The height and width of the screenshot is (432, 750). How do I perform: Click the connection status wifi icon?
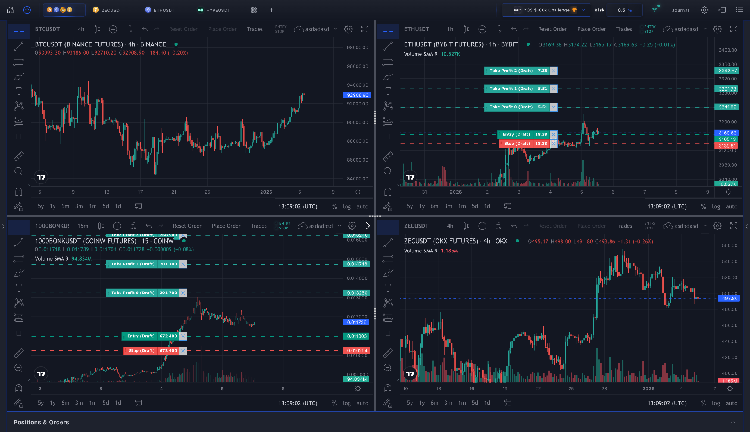pyautogui.click(x=655, y=10)
